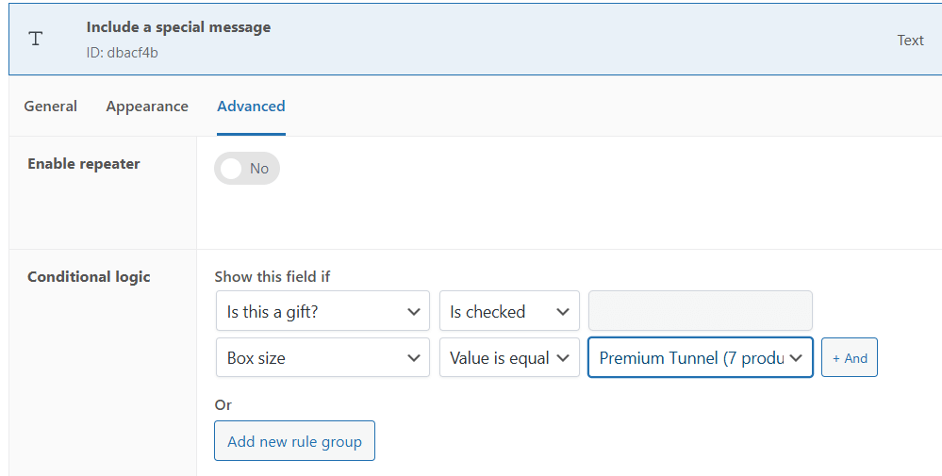Open the "Premium Tunnel" value dropdown
The image size is (942, 476).
point(700,358)
